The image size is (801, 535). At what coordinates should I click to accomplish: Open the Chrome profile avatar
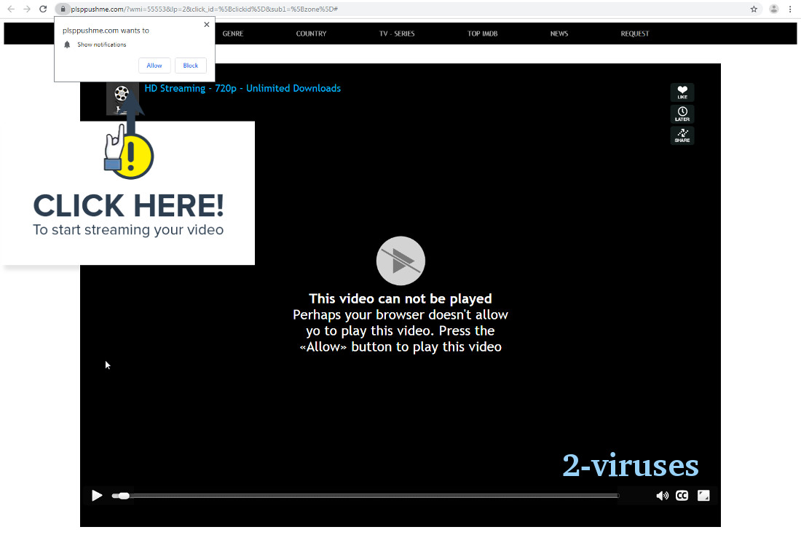tap(773, 9)
